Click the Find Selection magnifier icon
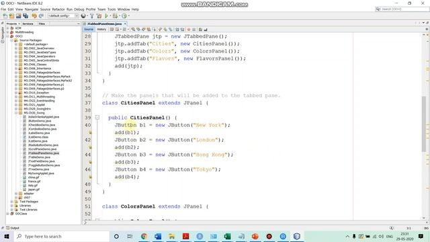This screenshot has width=430, height=242. point(133,30)
